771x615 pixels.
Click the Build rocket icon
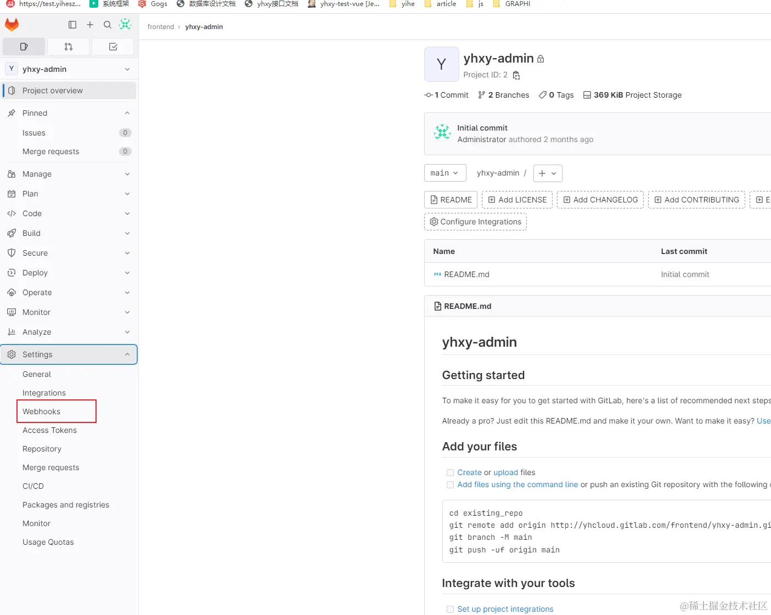pos(12,233)
